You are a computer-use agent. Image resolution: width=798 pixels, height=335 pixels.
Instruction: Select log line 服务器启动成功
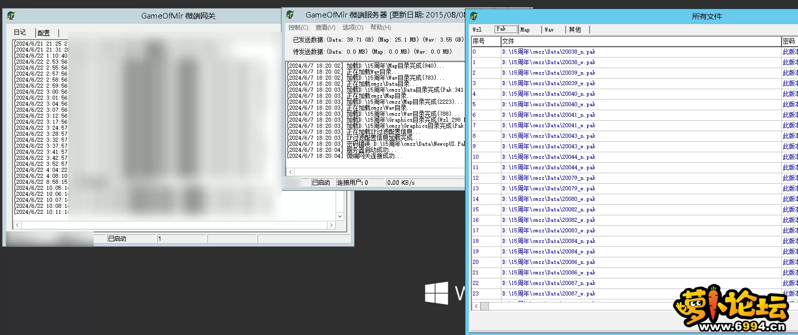tap(342, 150)
